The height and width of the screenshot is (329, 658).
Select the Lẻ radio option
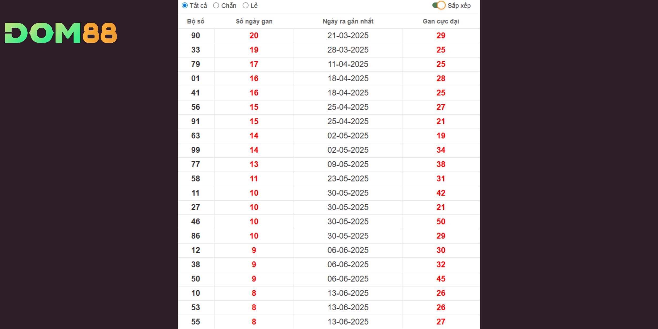[x=246, y=6]
